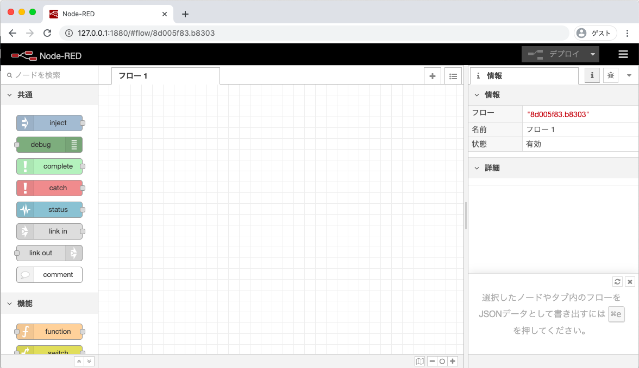Show the navigator map in the workspace
This screenshot has height=368, width=639.
419,361
